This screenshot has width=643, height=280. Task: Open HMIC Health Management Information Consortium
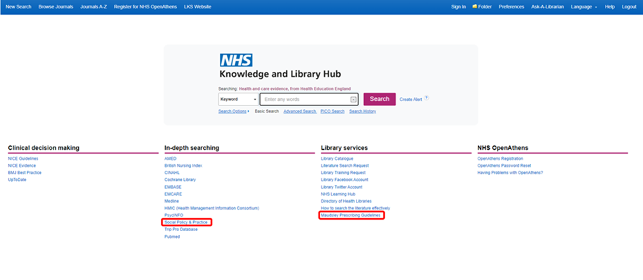coord(212,208)
